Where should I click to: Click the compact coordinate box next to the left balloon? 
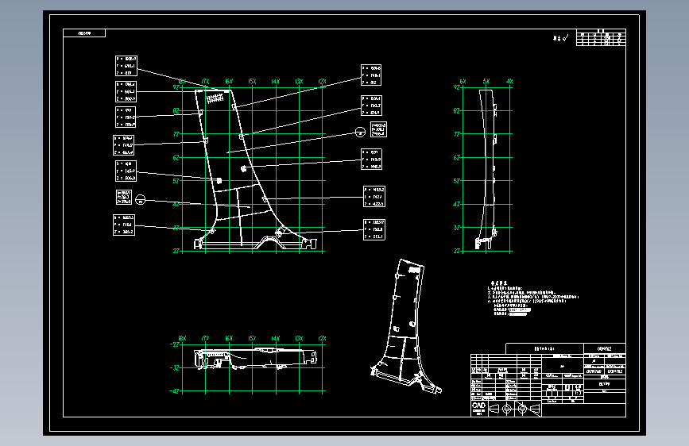124,197
